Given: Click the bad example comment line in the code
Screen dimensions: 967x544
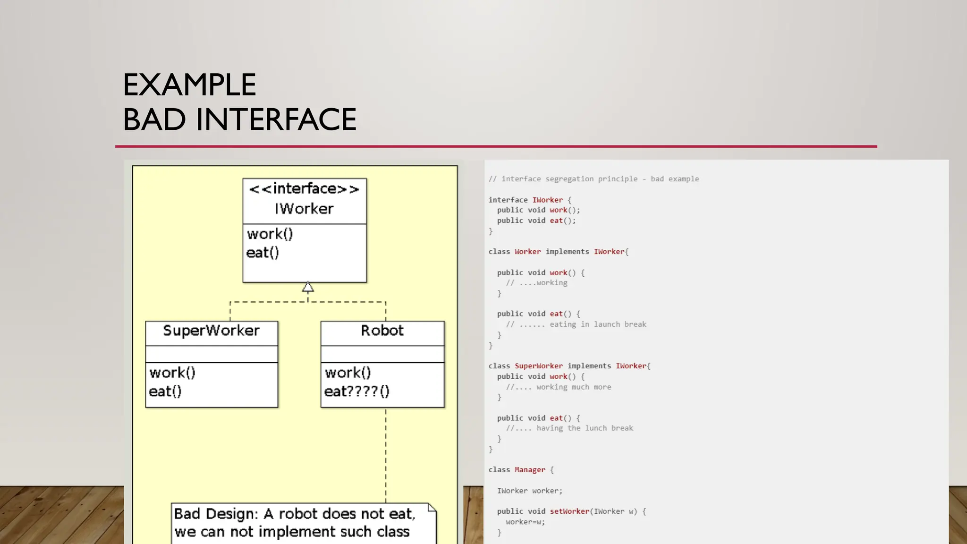Looking at the screenshot, I should tap(594, 179).
